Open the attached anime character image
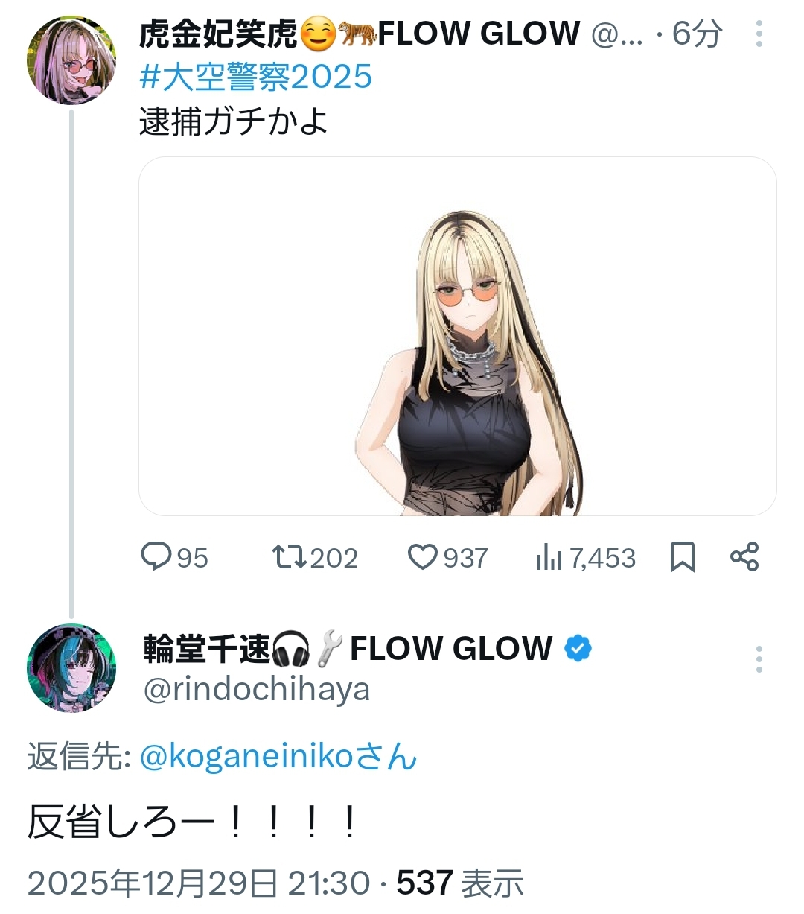 (457, 336)
